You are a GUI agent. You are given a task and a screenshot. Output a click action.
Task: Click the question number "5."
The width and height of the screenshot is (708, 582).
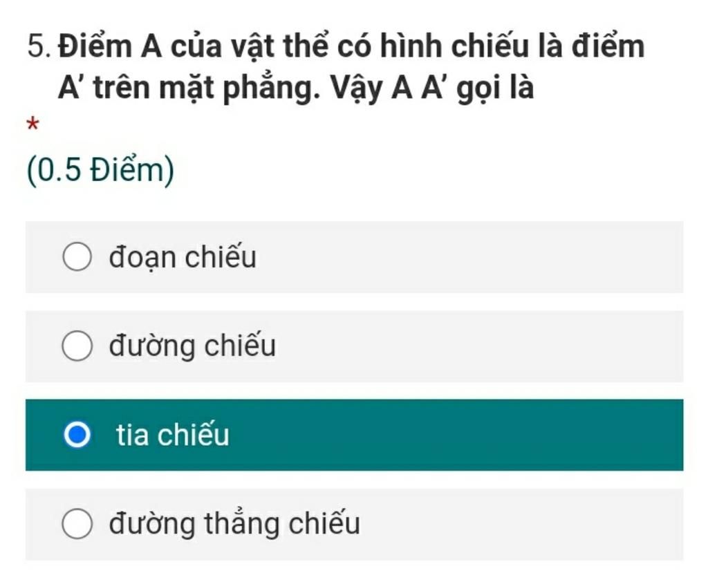click(41, 46)
